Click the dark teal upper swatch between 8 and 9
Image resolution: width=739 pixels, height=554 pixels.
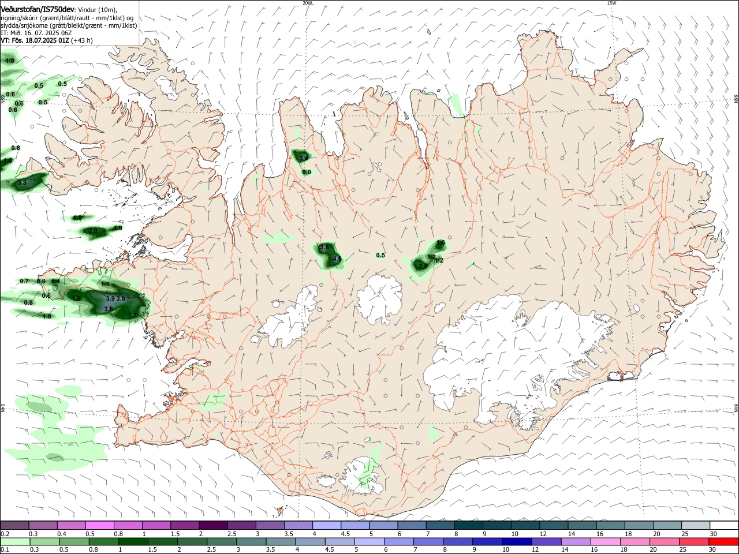[x=469, y=525]
